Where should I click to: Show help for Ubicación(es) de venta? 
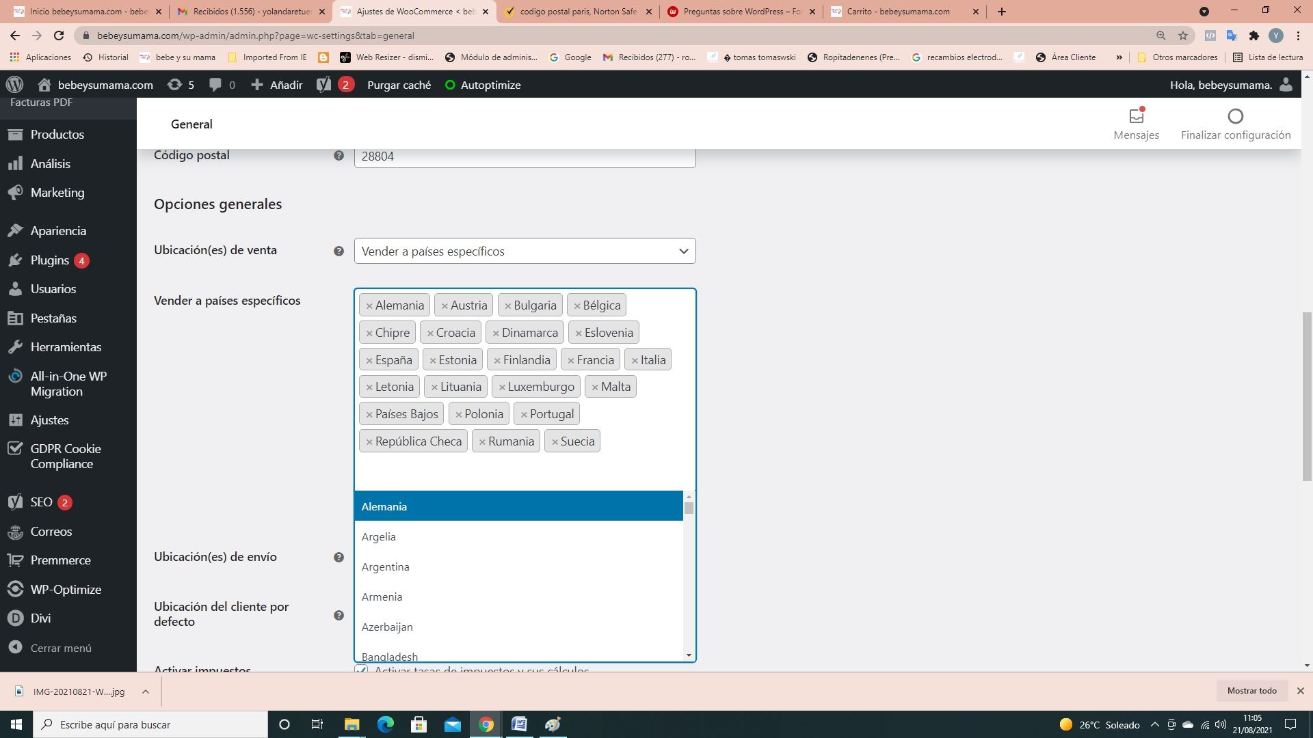[339, 251]
